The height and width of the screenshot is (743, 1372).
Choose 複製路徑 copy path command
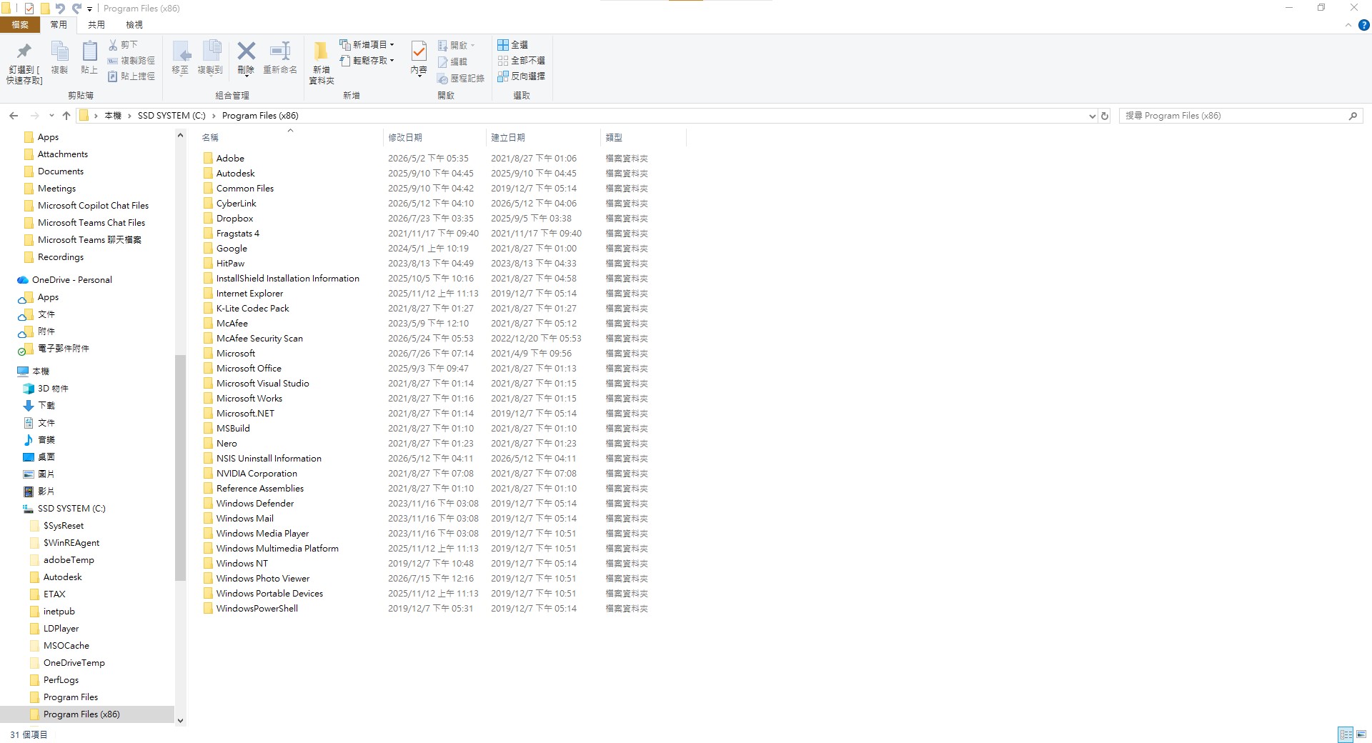tap(131, 61)
